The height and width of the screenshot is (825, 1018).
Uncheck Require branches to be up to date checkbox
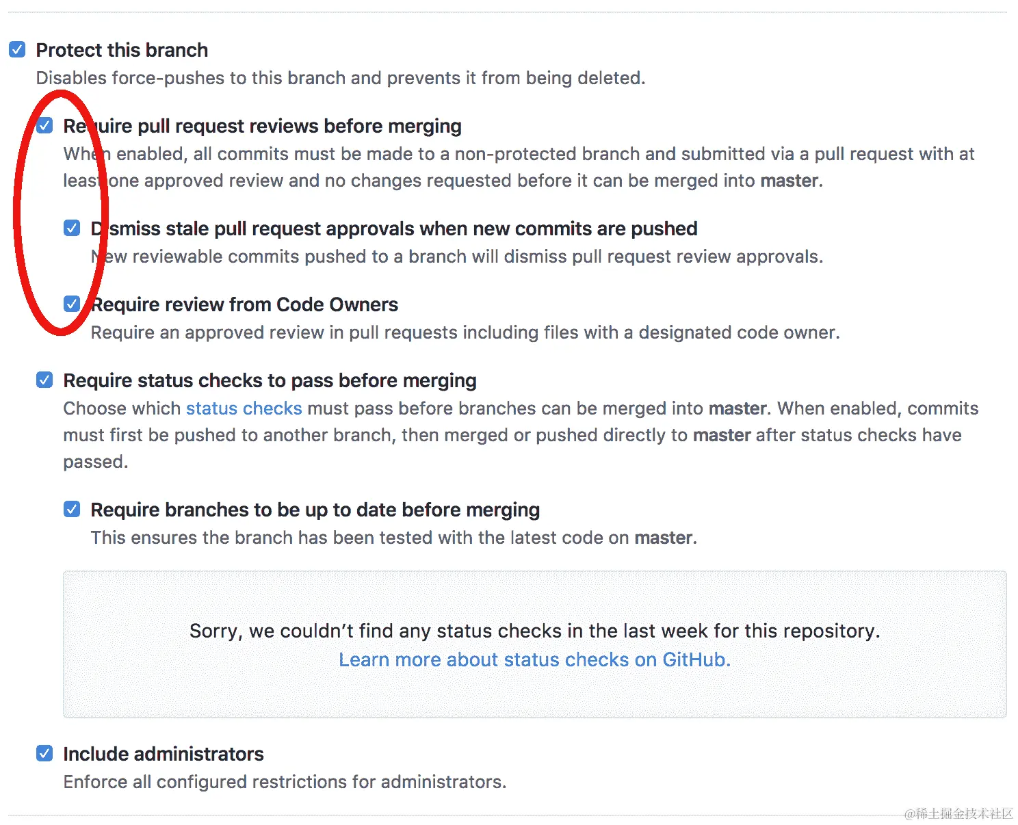tap(72, 509)
